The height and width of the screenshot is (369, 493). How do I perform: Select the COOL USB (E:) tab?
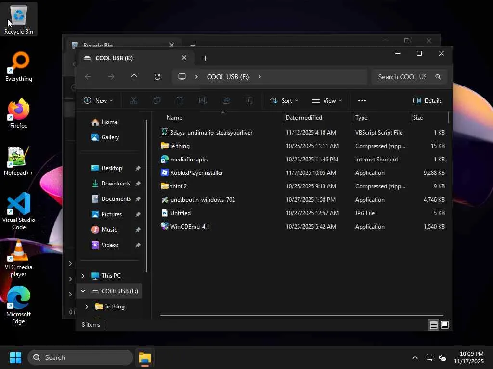pos(136,58)
